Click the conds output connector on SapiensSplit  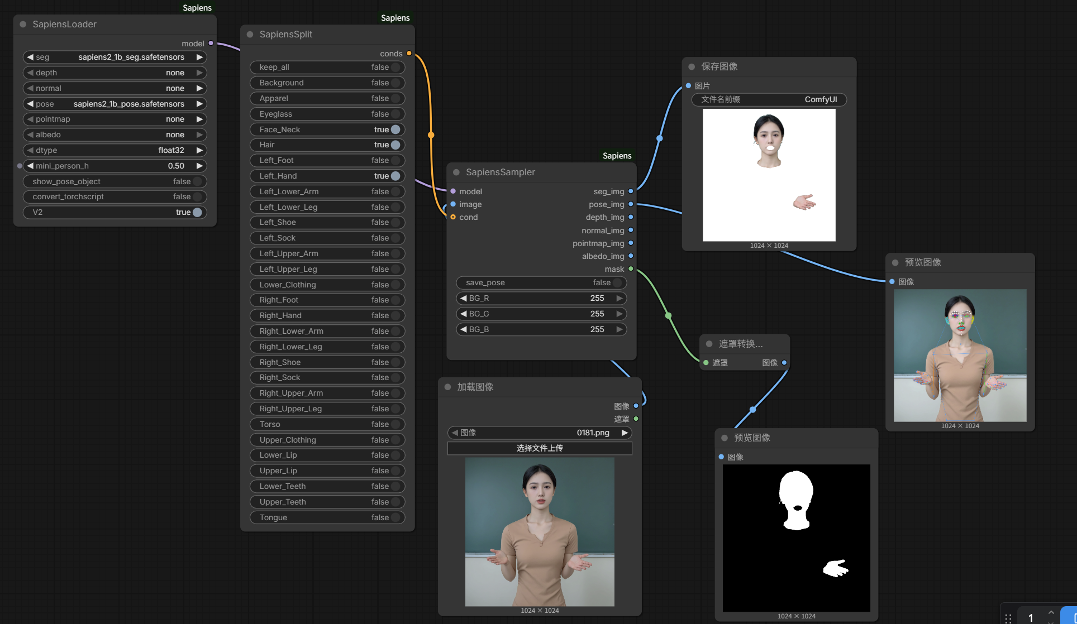coord(409,54)
